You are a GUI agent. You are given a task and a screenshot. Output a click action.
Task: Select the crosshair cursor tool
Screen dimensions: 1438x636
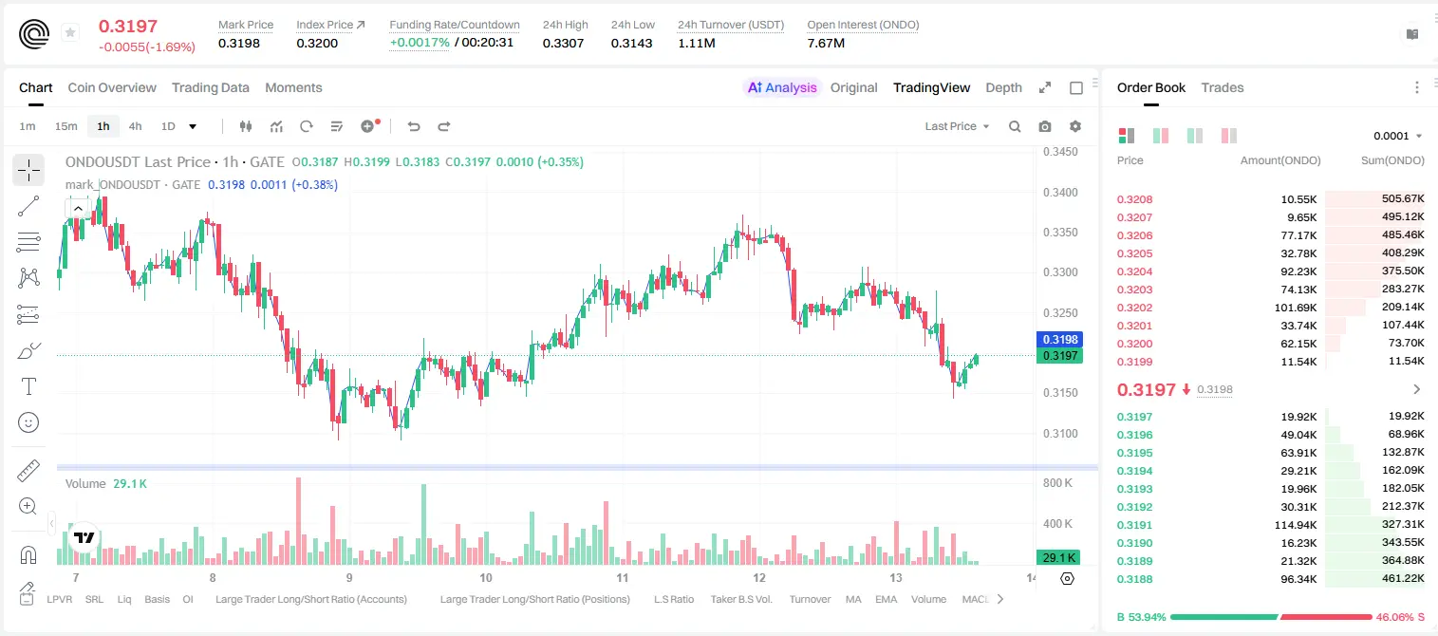(x=28, y=170)
